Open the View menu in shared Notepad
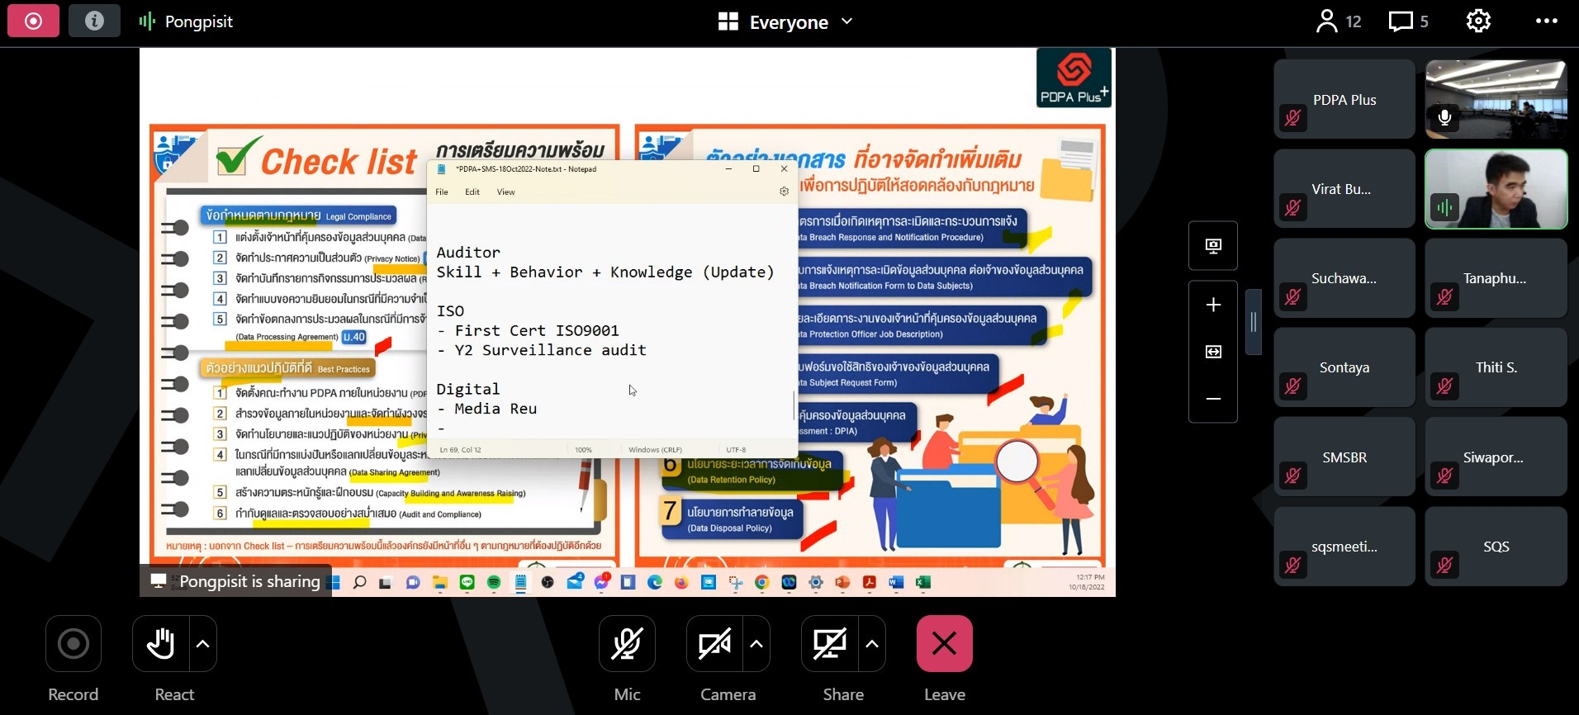 point(506,192)
